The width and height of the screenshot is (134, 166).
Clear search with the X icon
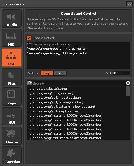(x=128, y=83)
